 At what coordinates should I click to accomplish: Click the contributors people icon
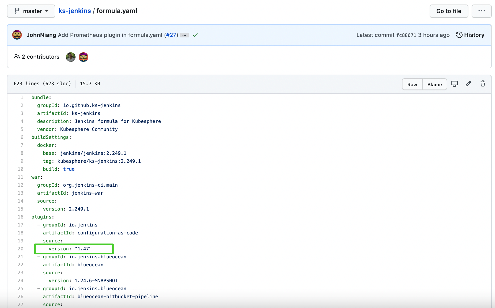pos(17,57)
